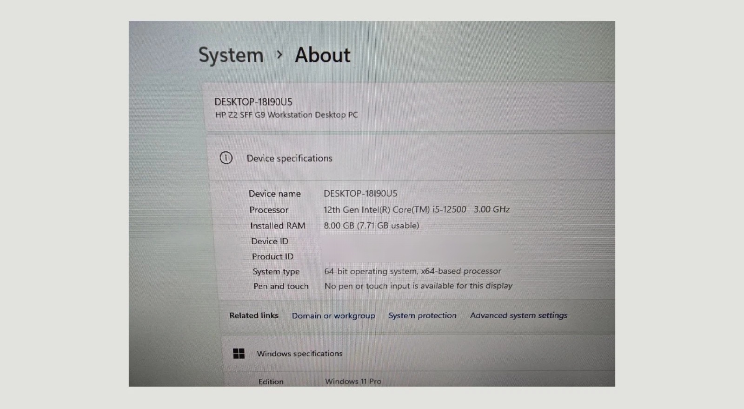Click the Device name label
The width and height of the screenshot is (744, 409).
coord(274,194)
